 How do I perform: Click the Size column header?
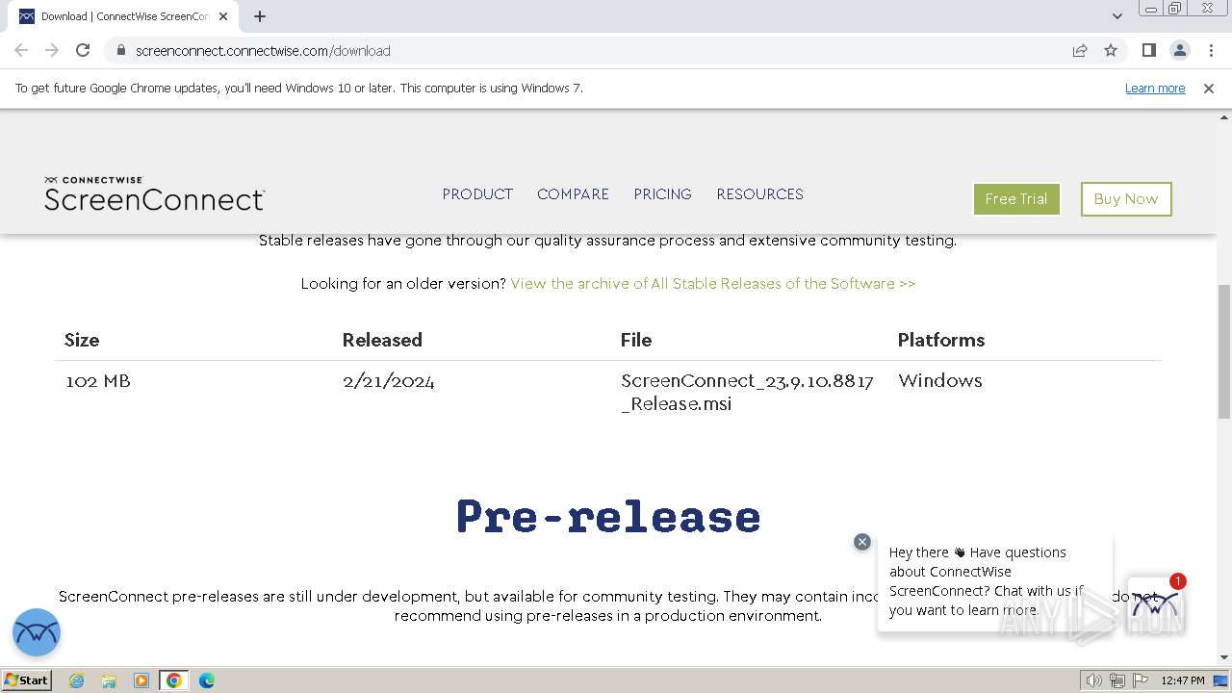tap(82, 340)
